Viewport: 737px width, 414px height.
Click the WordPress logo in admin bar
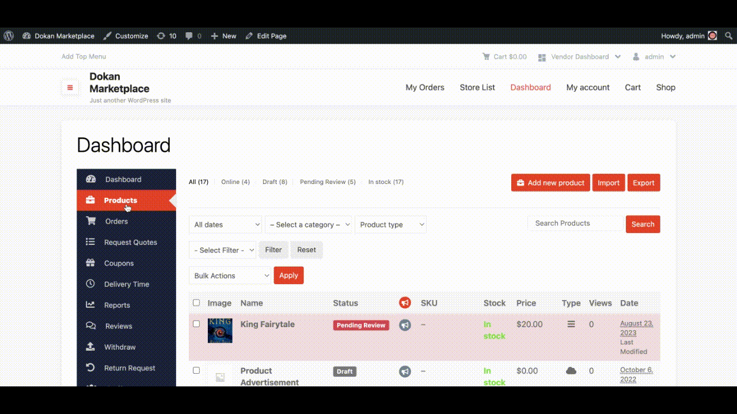pos(9,36)
